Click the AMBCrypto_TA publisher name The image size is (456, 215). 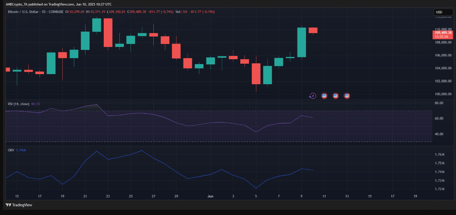[16, 4]
